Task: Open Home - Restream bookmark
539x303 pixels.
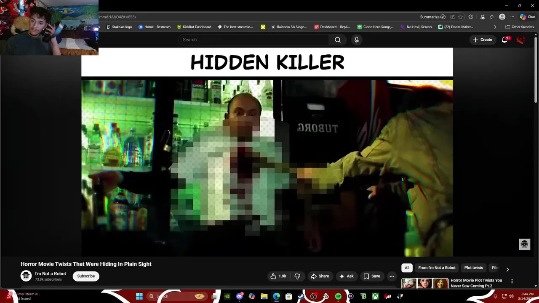Action: pos(155,27)
